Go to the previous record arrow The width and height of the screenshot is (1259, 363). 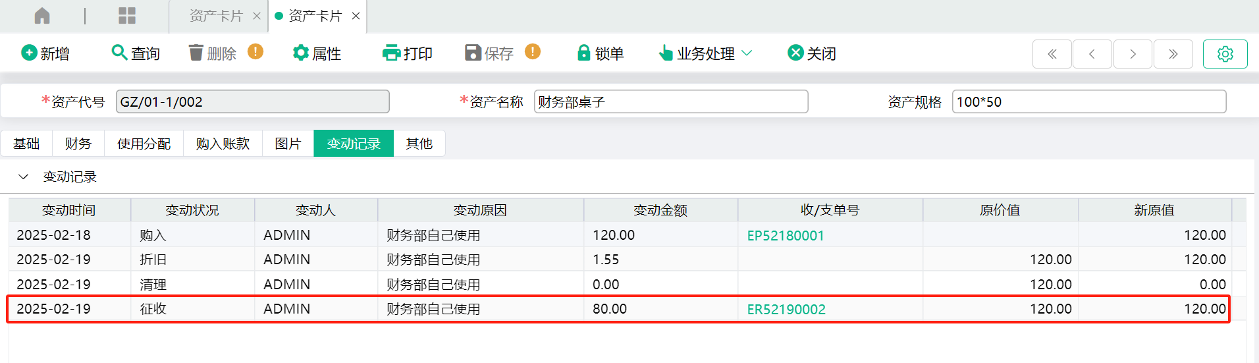coord(1092,54)
